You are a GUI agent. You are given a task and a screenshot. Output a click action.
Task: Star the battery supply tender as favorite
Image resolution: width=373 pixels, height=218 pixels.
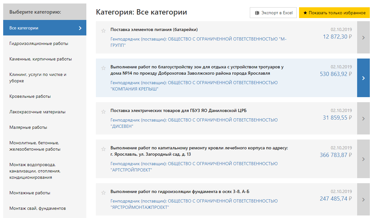point(103,31)
